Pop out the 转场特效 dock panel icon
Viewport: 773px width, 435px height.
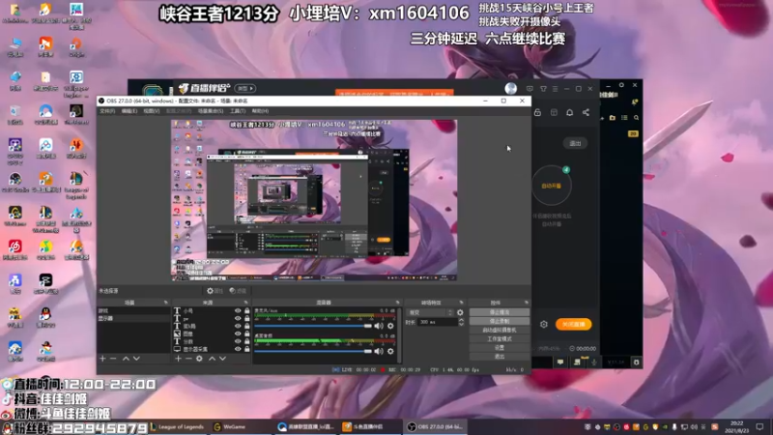pos(462,303)
